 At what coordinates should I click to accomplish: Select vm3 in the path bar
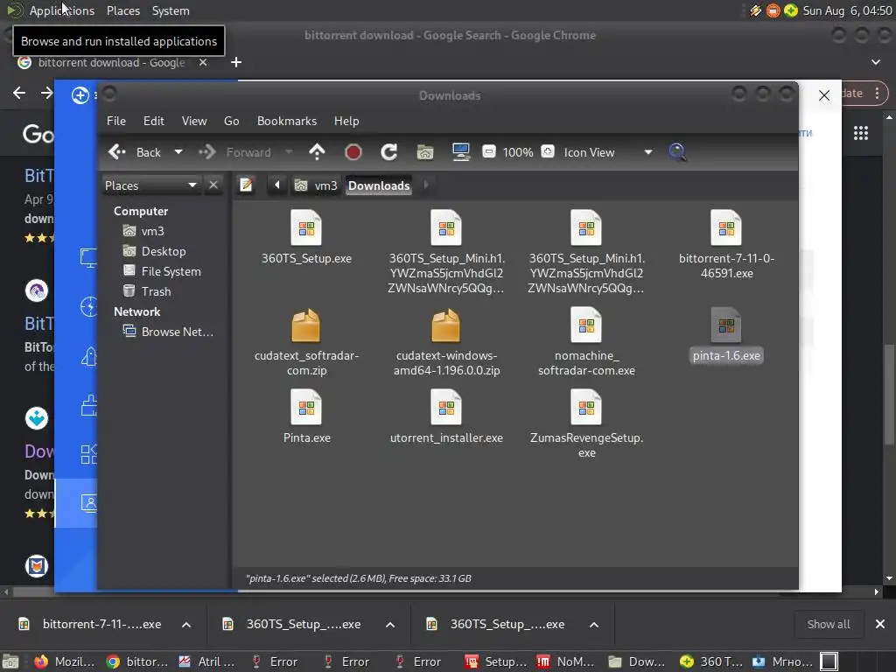click(x=316, y=185)
